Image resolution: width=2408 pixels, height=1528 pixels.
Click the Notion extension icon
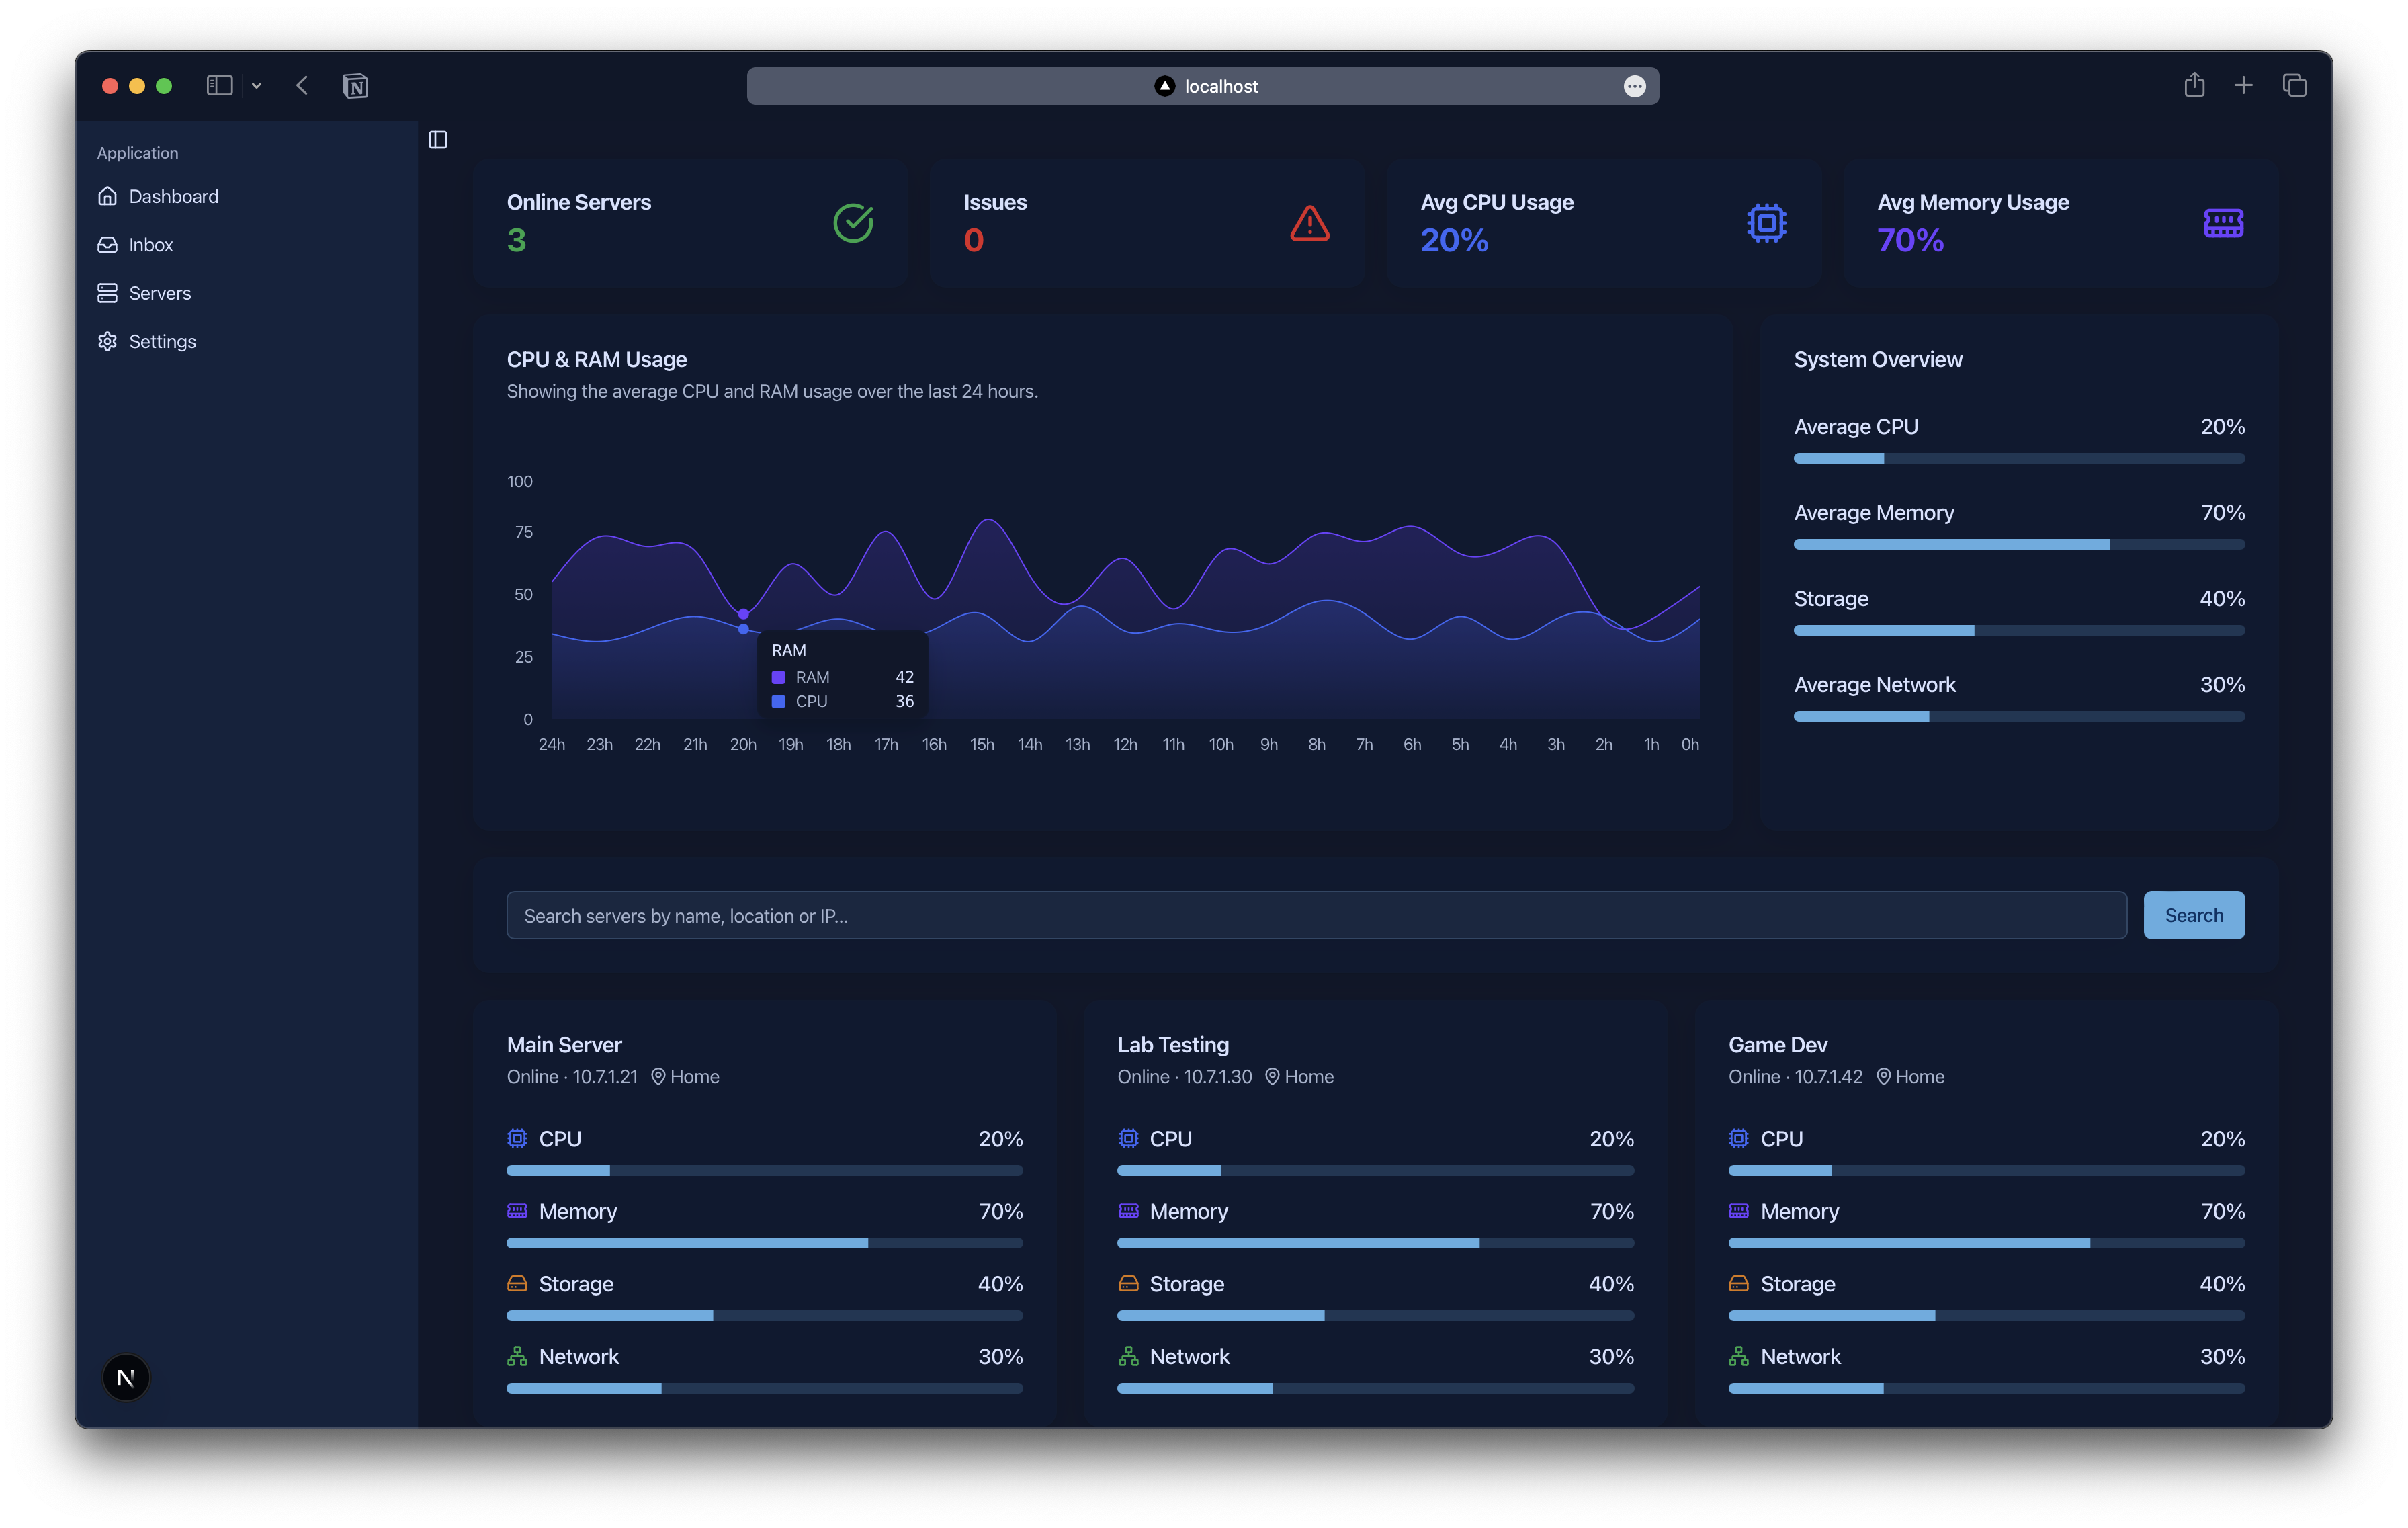[355, 86]
